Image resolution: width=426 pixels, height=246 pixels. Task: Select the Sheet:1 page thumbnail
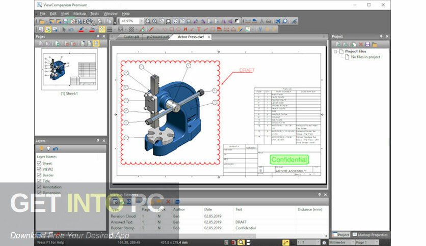click(69, 69)
